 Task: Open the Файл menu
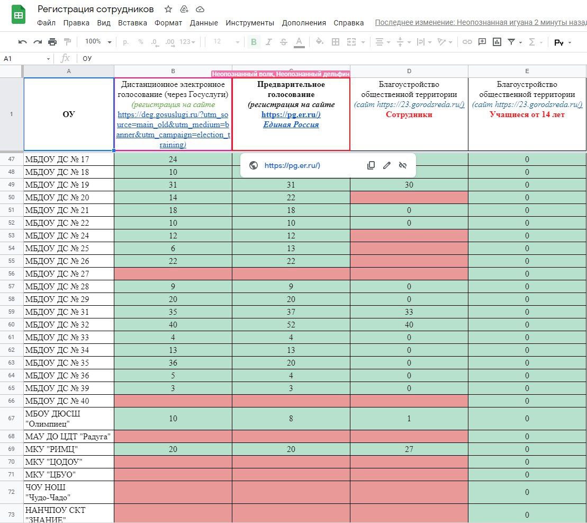47,23
